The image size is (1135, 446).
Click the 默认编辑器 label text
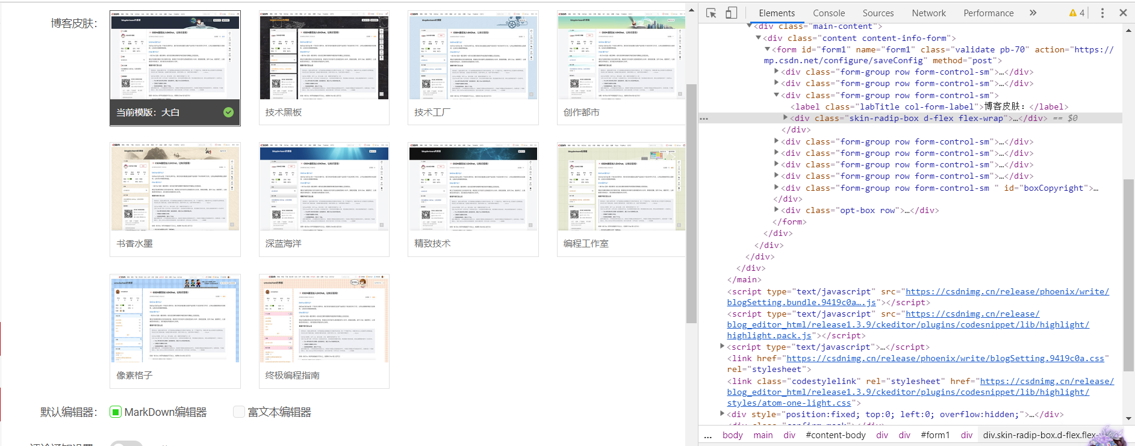tap(69, 412)
